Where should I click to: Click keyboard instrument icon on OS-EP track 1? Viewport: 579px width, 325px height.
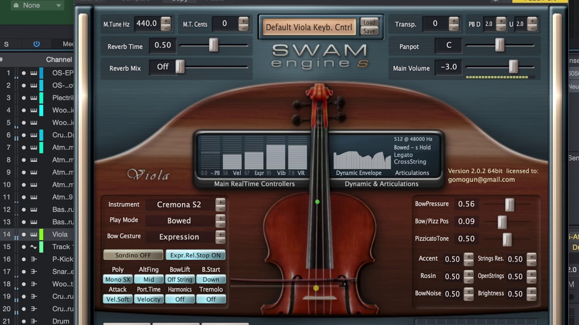click(x=33, y=73)
